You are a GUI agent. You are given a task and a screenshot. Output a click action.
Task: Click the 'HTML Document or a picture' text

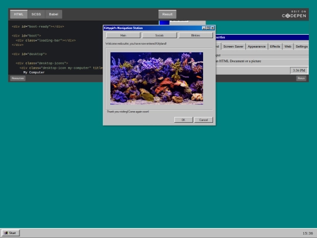[240, 61]
